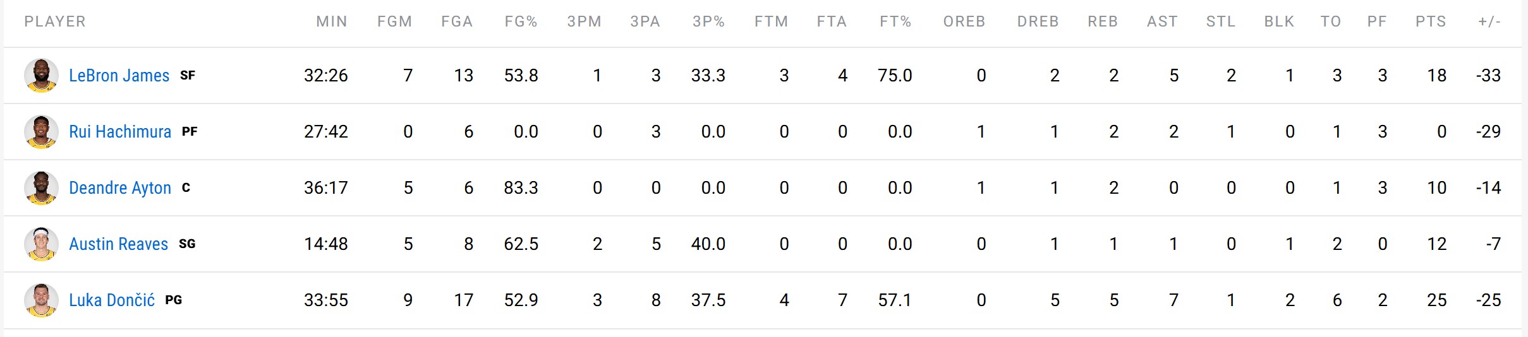Click the PLAYER column header
This screenshot has width=1528, height=337.
pos(55,21)
